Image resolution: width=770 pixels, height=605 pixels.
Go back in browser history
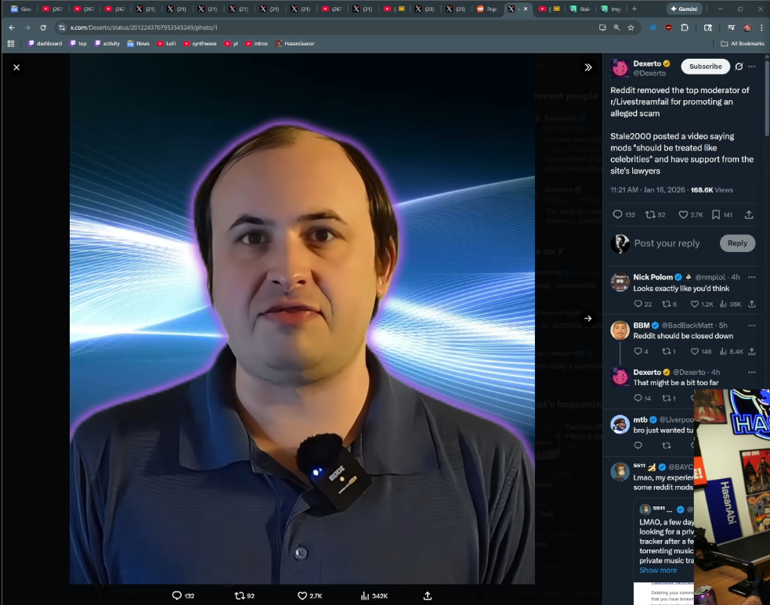12,27
